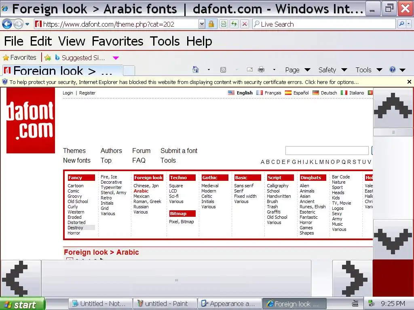Image resolution: width=414 pixels, height=310 pixels.
Task: Select the Foreign look browser tab
Action: click(62, 71)
